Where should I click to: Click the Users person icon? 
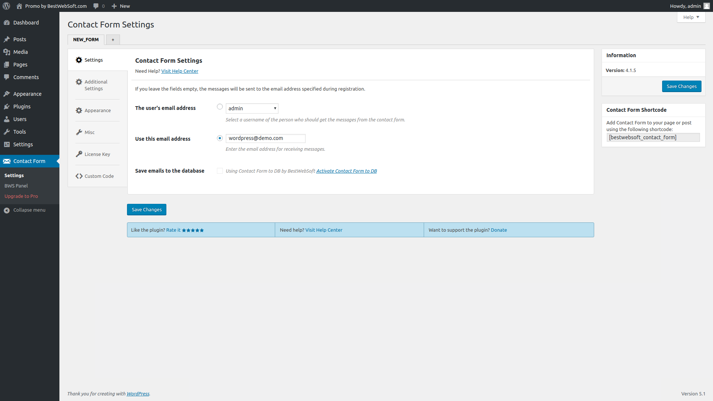[7, 119]
